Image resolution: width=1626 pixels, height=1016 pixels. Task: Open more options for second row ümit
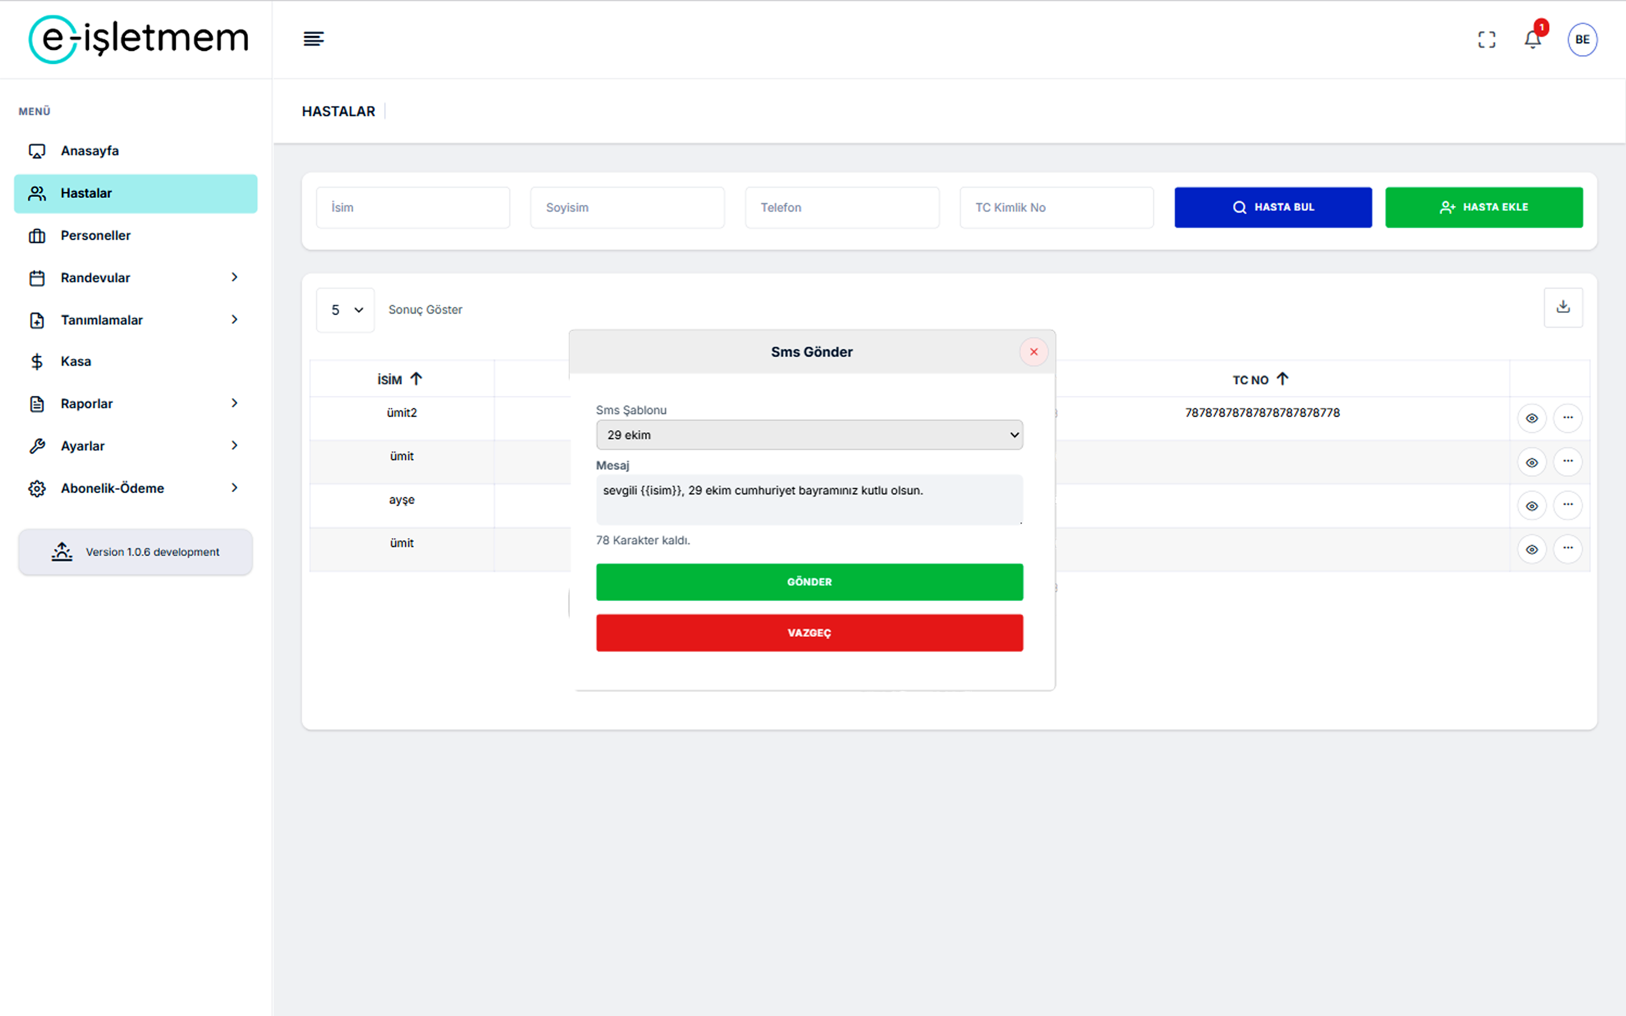pos(1567,461)
